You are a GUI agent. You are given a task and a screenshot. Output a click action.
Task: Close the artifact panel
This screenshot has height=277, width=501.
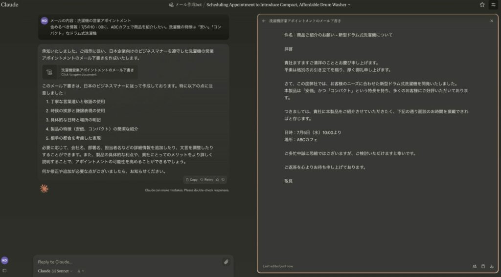pyautogui.click(x=492, y=21)
